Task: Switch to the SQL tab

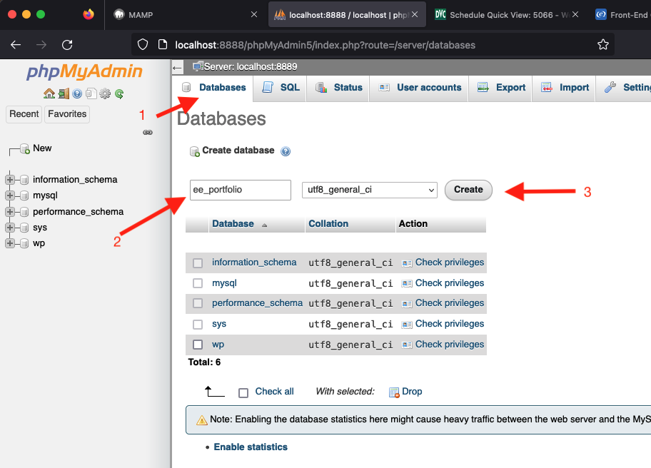Action: 281,88
